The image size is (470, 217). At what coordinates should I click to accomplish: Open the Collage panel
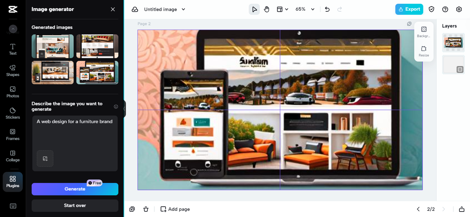click(x=13, y=156)
